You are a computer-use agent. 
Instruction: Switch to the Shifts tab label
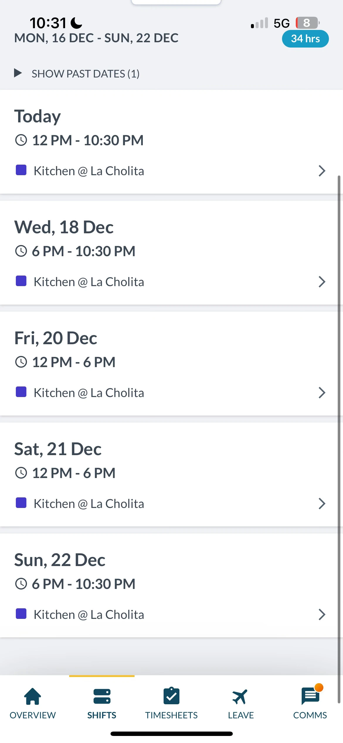[x=102, y=715]
